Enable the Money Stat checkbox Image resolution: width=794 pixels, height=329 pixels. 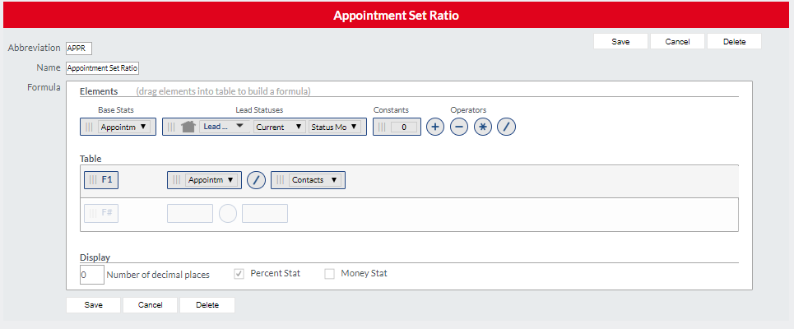click(330, 274)
